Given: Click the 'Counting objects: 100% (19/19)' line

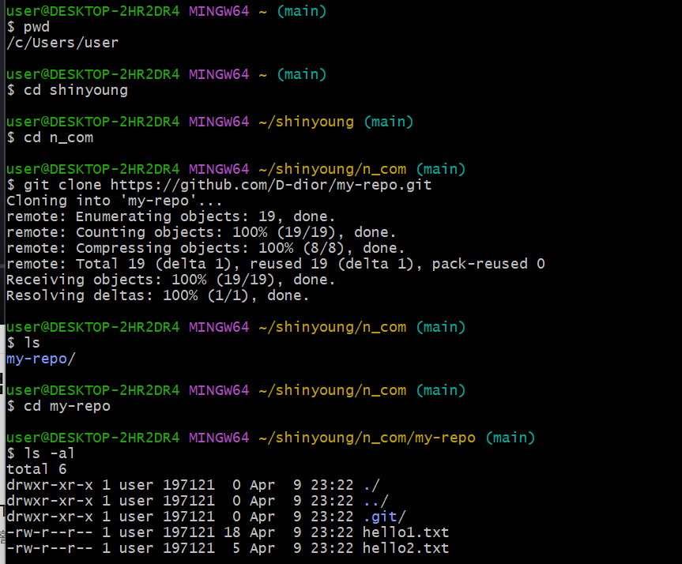Looking at the screenshot, I should tap(202, 232).
